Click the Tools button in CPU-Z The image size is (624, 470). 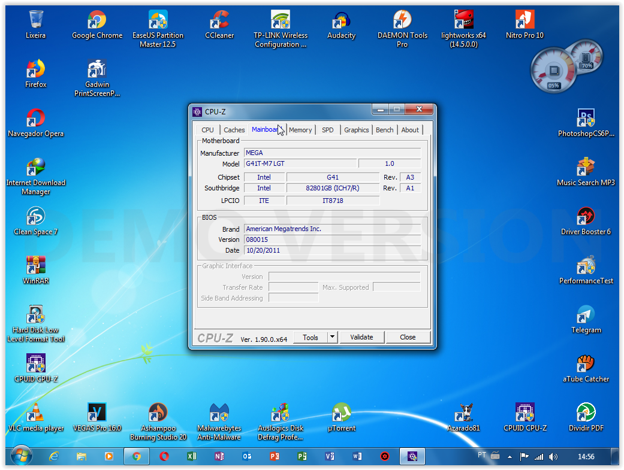[311, 337]
